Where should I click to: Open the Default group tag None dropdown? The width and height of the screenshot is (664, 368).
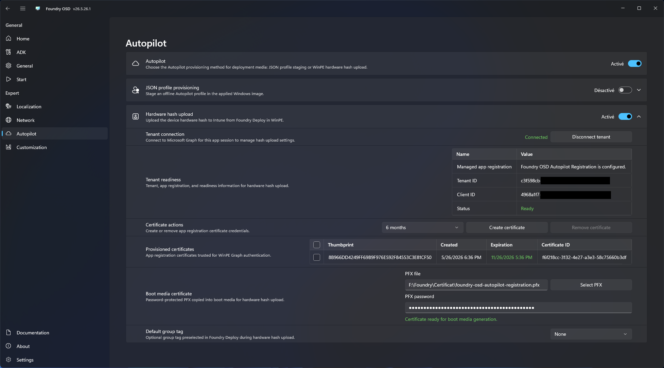point(591,334)
